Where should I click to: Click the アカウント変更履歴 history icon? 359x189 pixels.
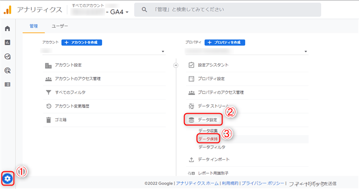point(49,106)
